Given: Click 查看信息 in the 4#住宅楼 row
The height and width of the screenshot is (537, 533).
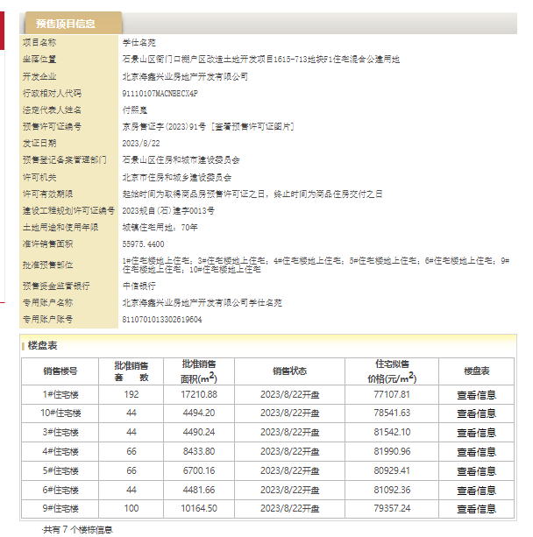Looking at the screenshot, I should tap(476, 452).
